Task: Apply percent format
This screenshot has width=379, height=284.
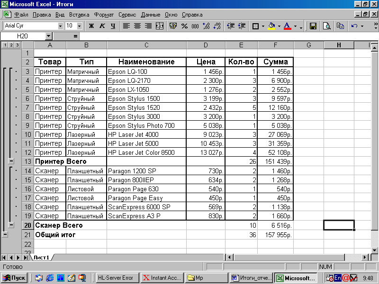Action: coord(184,26)
